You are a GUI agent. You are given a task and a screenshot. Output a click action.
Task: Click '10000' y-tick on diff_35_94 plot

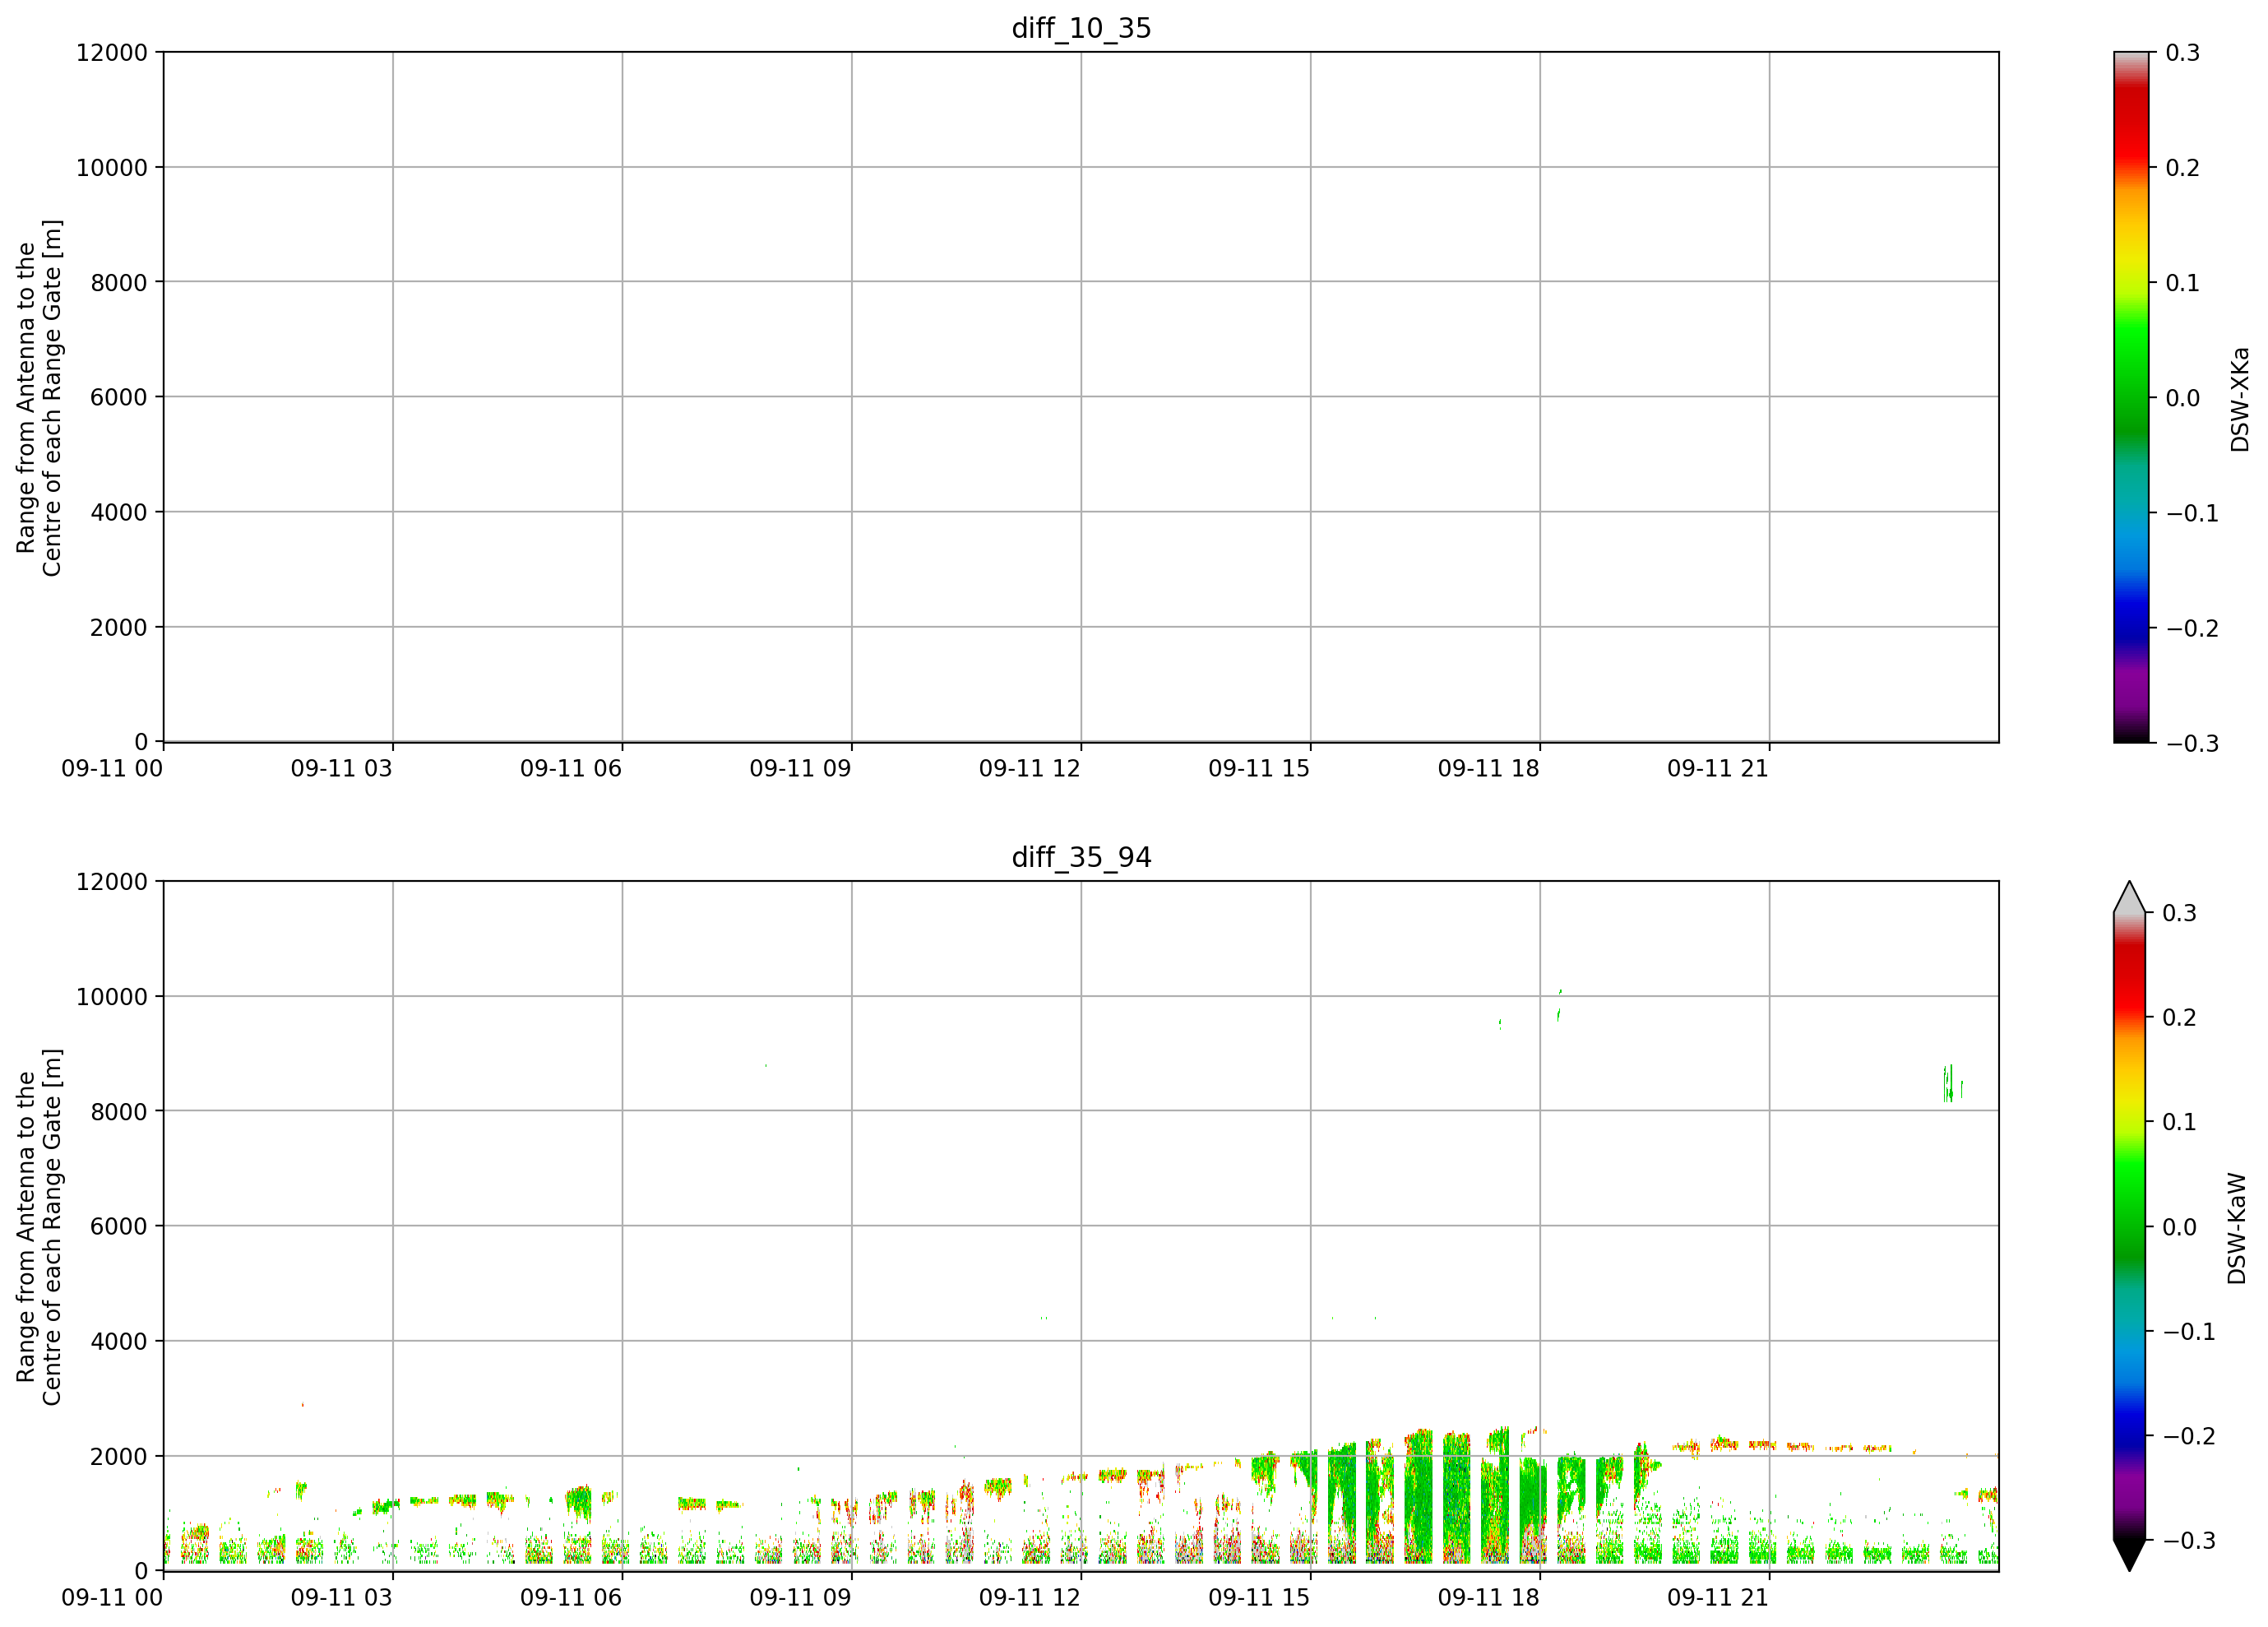click(111, 996)
